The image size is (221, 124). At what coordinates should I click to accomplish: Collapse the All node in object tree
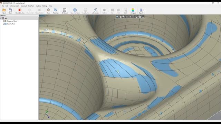(1, 18)
